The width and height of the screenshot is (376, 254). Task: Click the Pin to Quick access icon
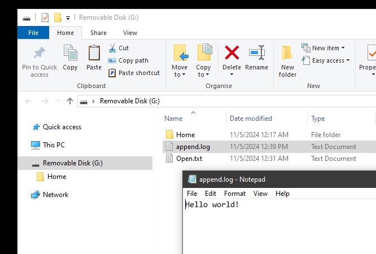click(39, 54)
